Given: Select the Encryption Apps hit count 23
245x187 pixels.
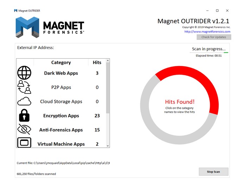Looking at the screenshot, I should [97, 116].
